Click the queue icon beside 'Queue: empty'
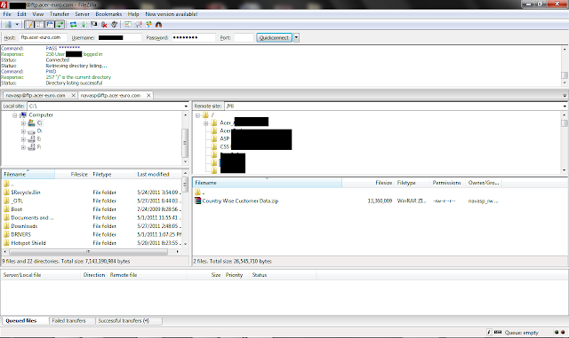569x338 pixels. (x=498, y=332)
